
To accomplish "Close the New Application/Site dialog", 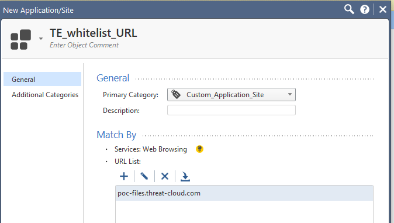I will (383, 9).
